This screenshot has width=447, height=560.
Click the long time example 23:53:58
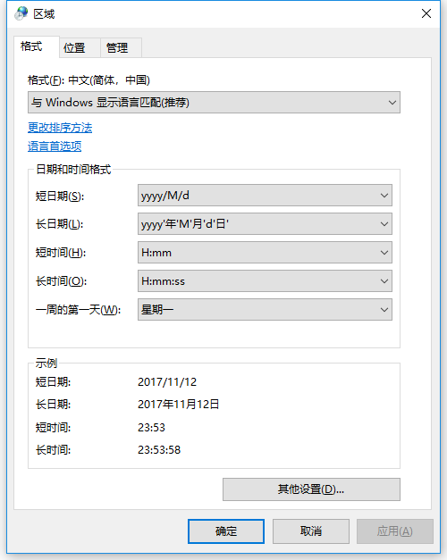point(159,449)
